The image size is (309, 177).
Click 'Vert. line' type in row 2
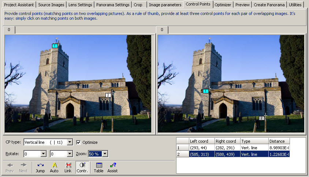(x=254, y=154)
